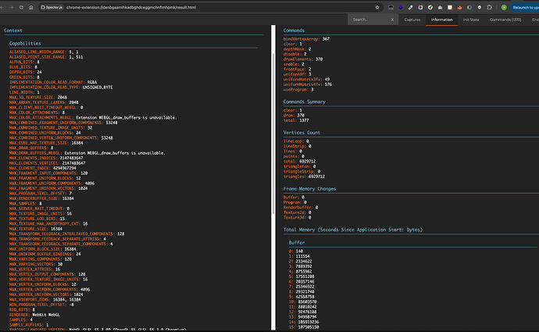The width and height of the screenshot is (539, 332).
Task: Click the Spector.js extension badge
Action: point(50,6)
